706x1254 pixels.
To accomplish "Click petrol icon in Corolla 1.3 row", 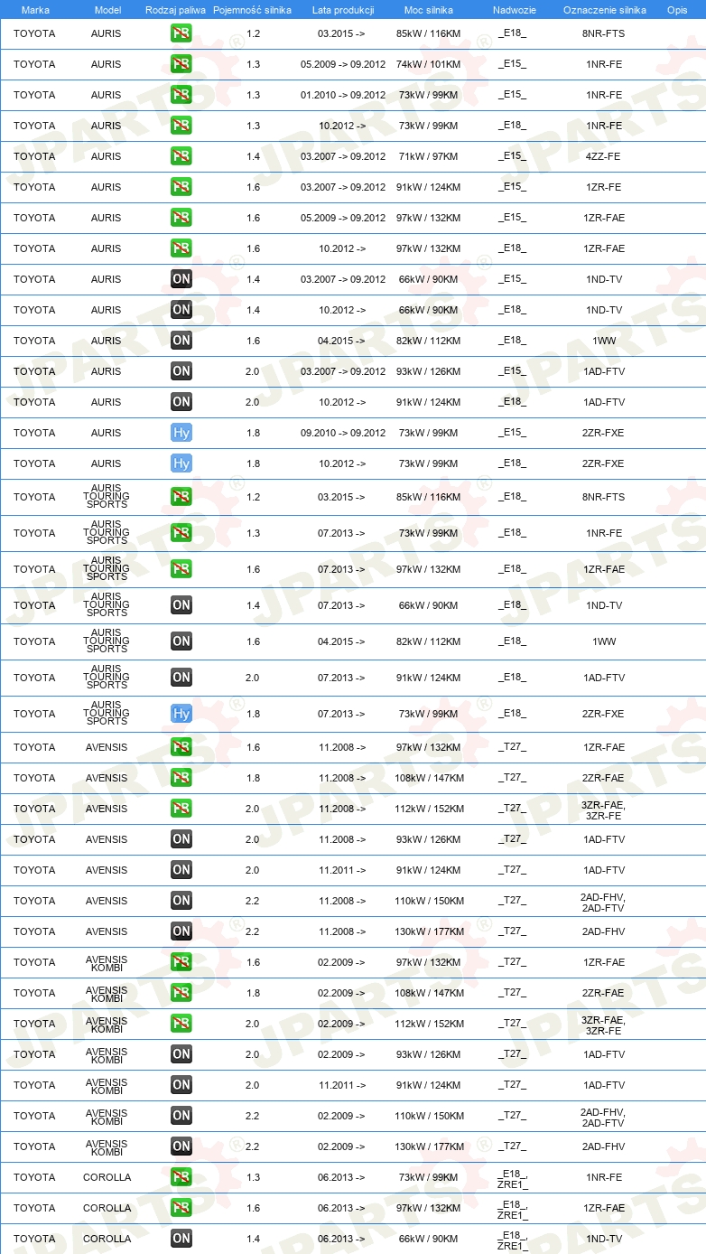I will tap(181, 1177).
